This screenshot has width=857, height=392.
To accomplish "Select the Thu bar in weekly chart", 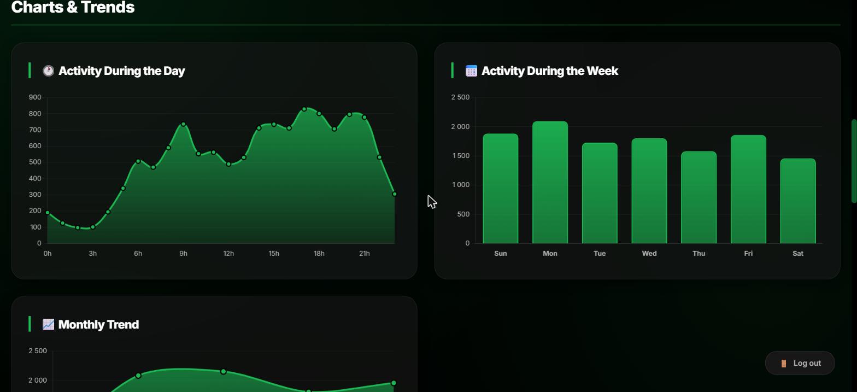I will pos(699,197).
